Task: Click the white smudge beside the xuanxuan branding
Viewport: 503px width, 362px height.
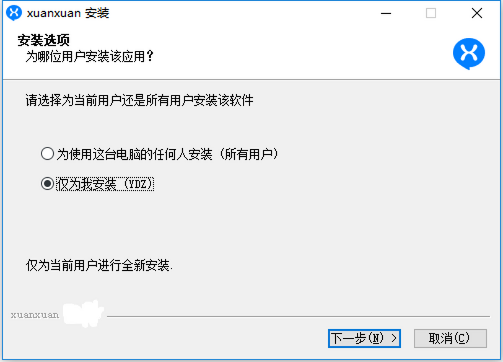Action: (83, 314)
